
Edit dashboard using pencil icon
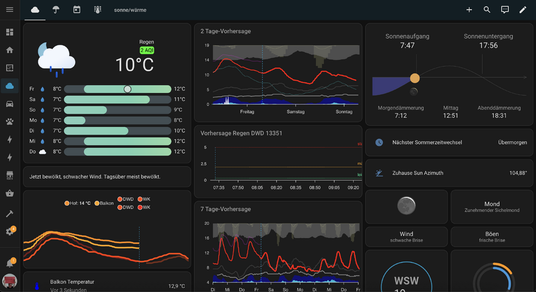pyautogui.click(x=523, y=10)
